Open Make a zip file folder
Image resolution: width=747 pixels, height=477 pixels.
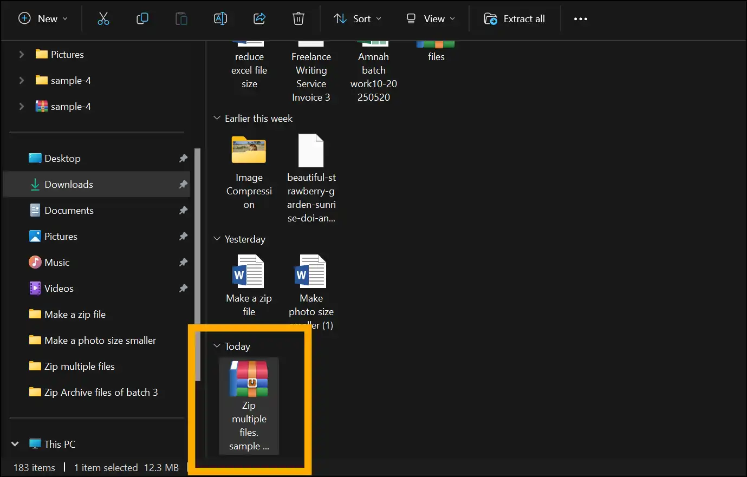tap(67, 314)
